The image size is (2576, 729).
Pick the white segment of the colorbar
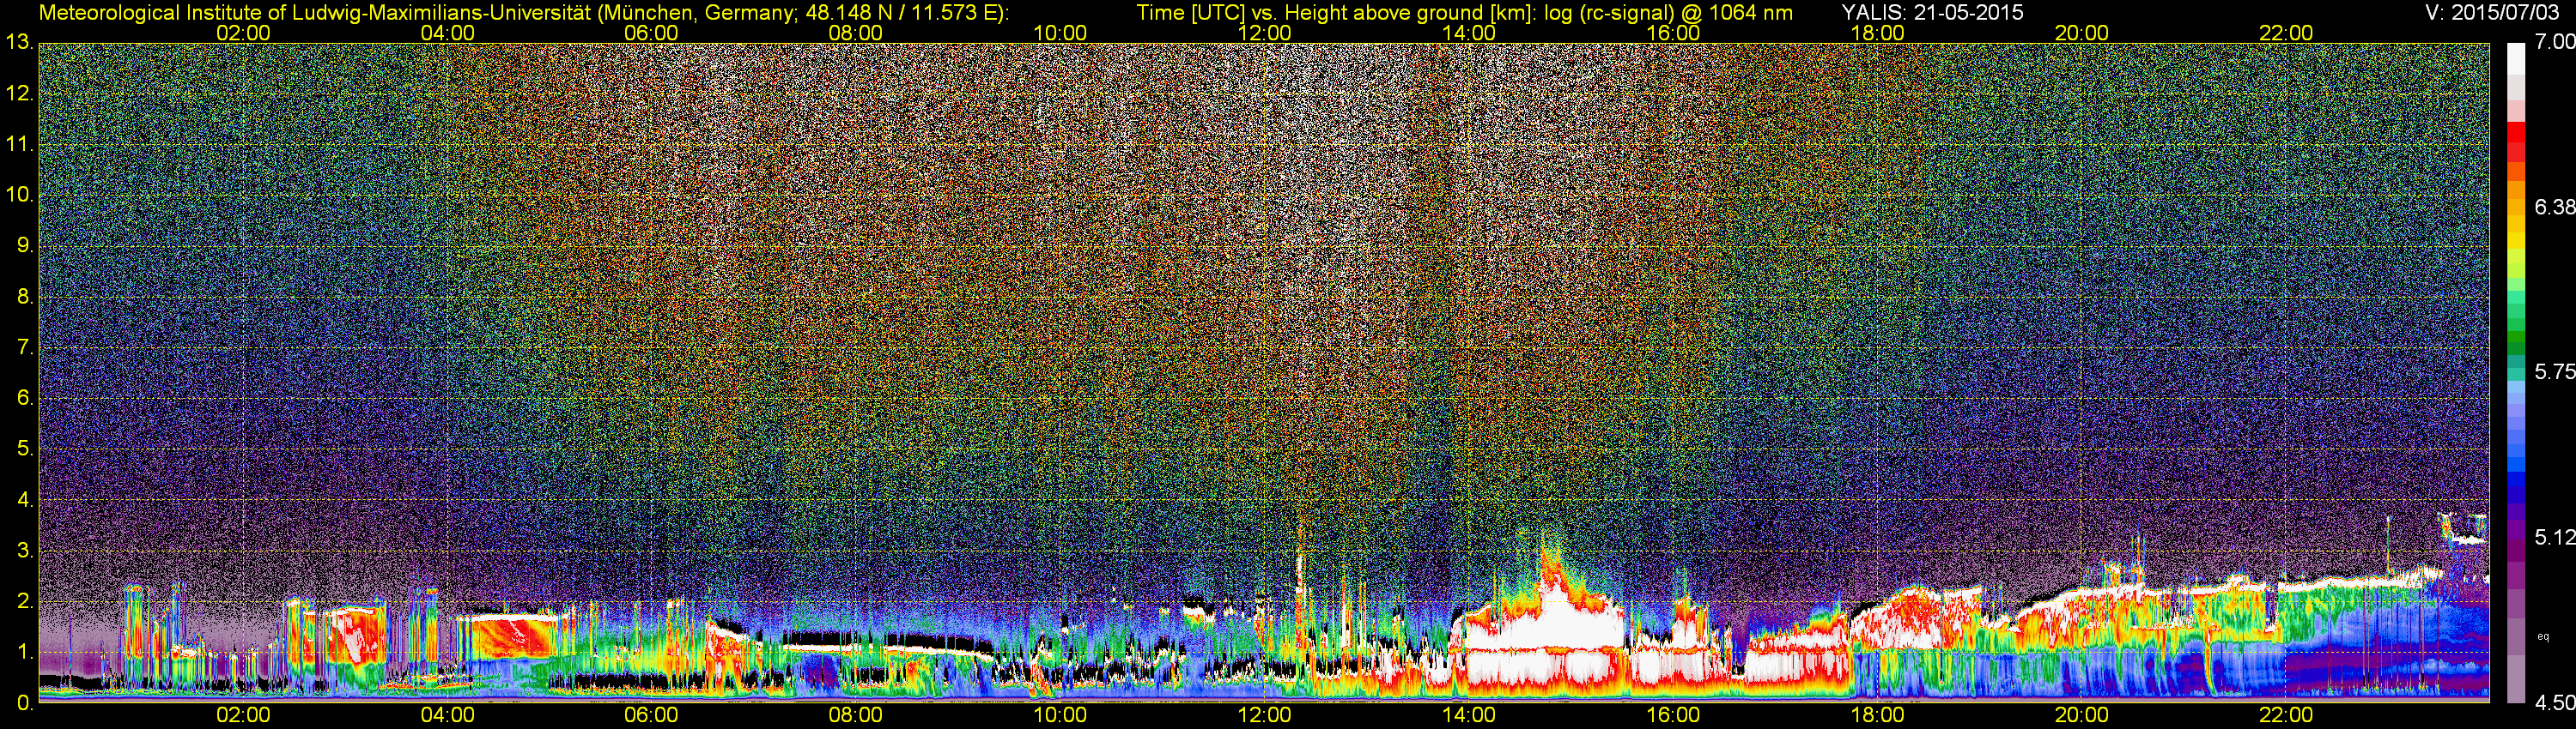point(2518,60)
